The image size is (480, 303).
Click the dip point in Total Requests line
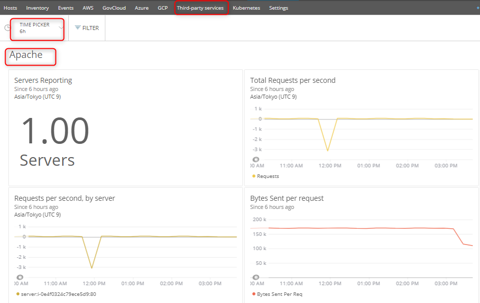(x=328, y=150)
